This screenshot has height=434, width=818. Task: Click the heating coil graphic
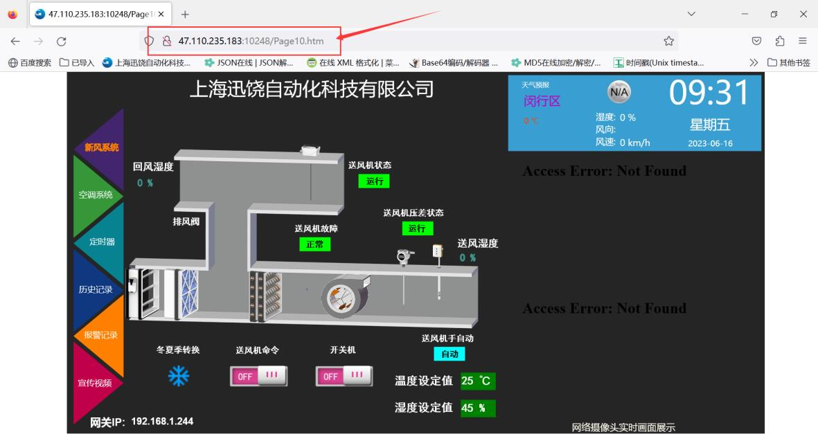[x=265, y=296]
